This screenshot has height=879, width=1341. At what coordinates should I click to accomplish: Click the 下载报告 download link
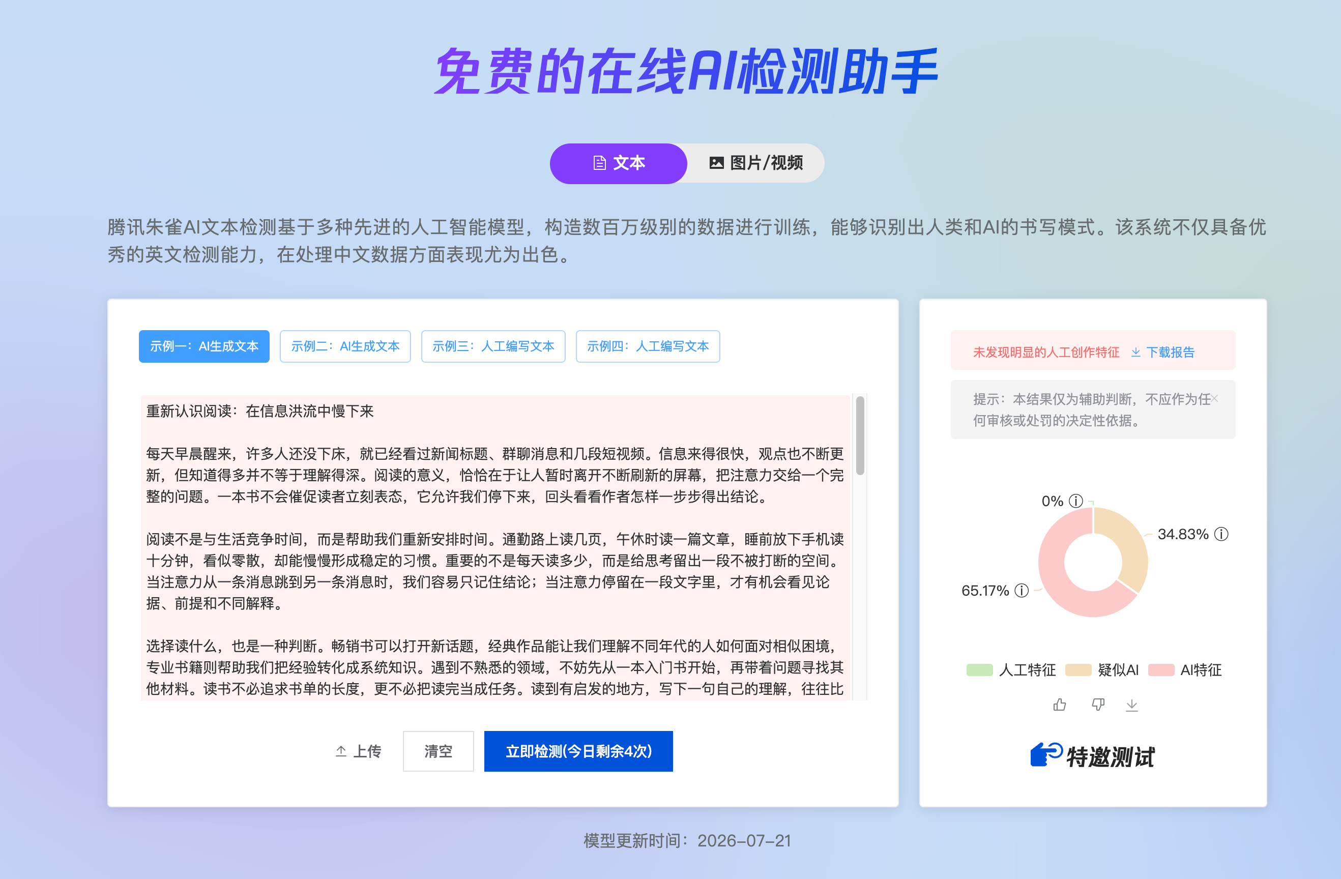(x=1162, y=352)
